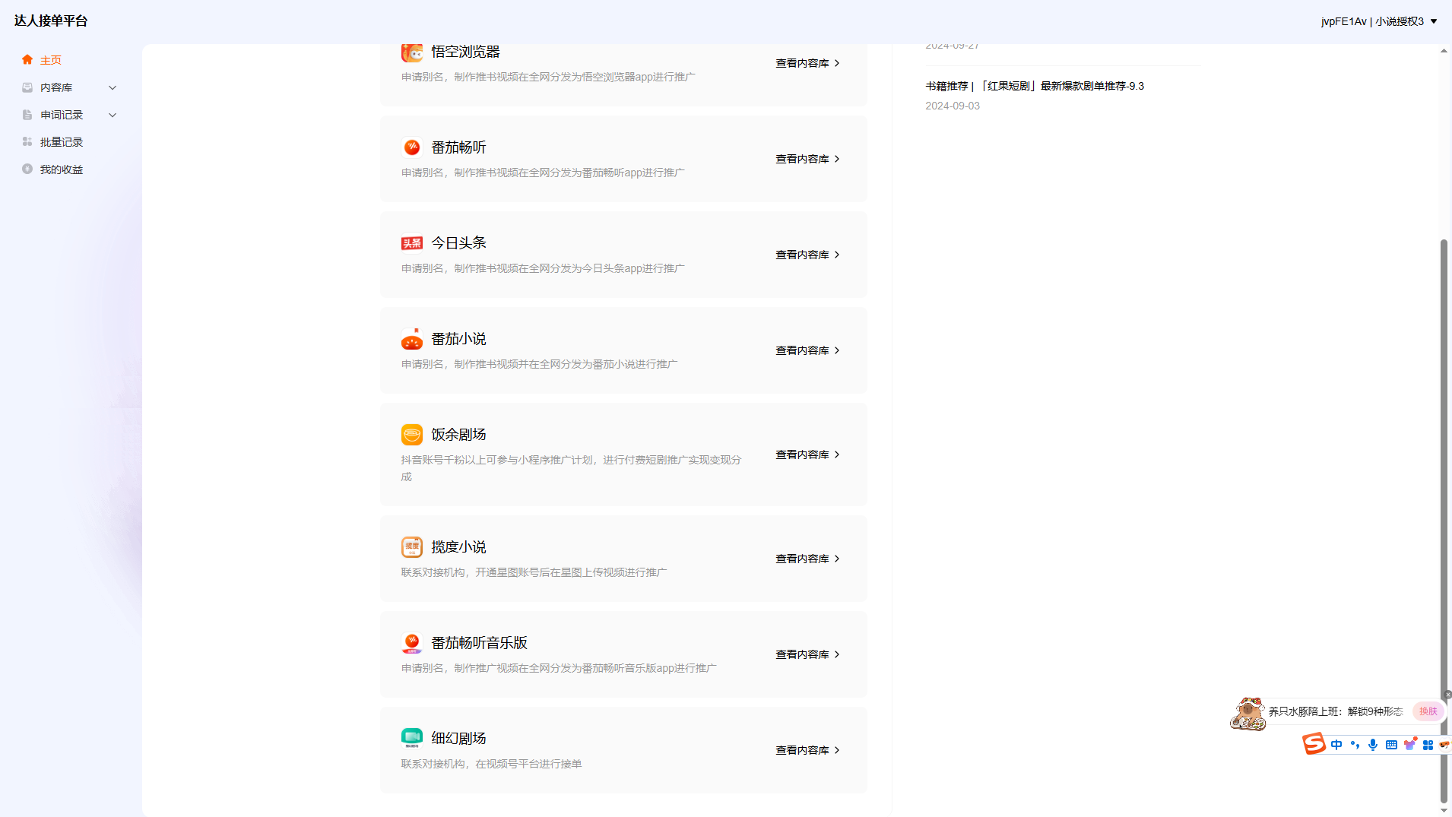Click the 2024-09-03 announcement date

[953, 106]
